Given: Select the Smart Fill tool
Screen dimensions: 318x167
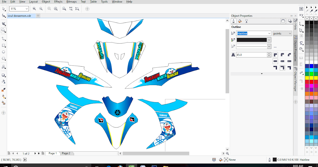Looking at the screenshot, I should (x=3, y=103).
